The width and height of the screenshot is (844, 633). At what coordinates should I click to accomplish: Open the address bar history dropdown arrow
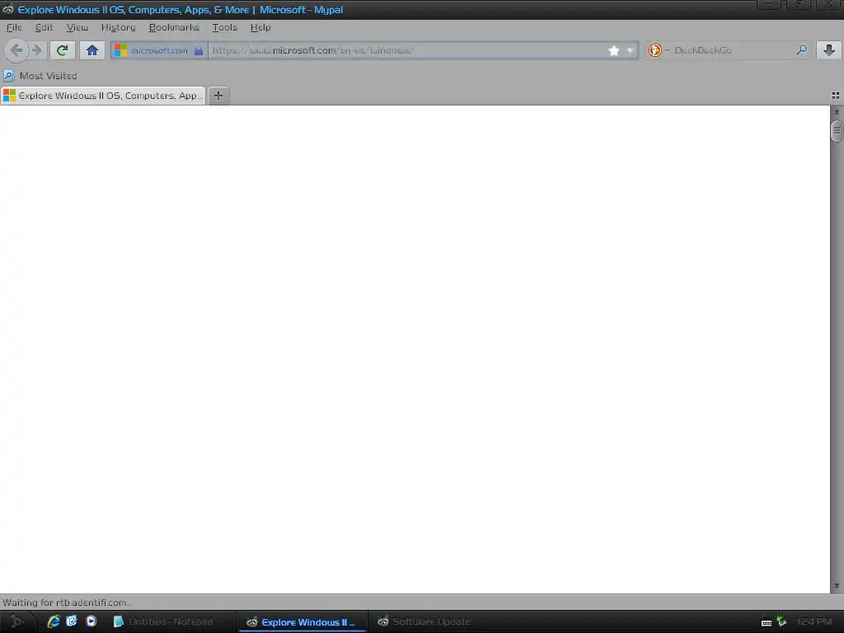630,50
